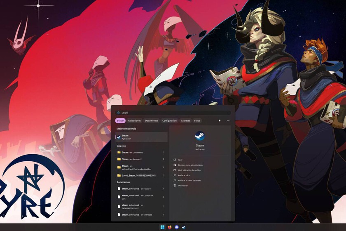Screen dimensions: 346x231
Task: Click folder icon of Steam en VoiceofCardsTheForsakenMaiden
Action: click(x=119, y=167)
